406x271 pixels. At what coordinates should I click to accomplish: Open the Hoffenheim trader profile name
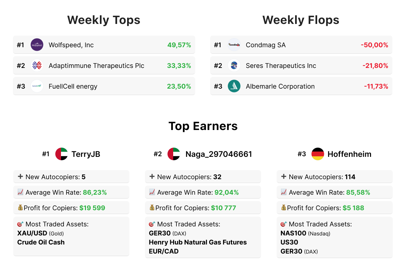349,154
